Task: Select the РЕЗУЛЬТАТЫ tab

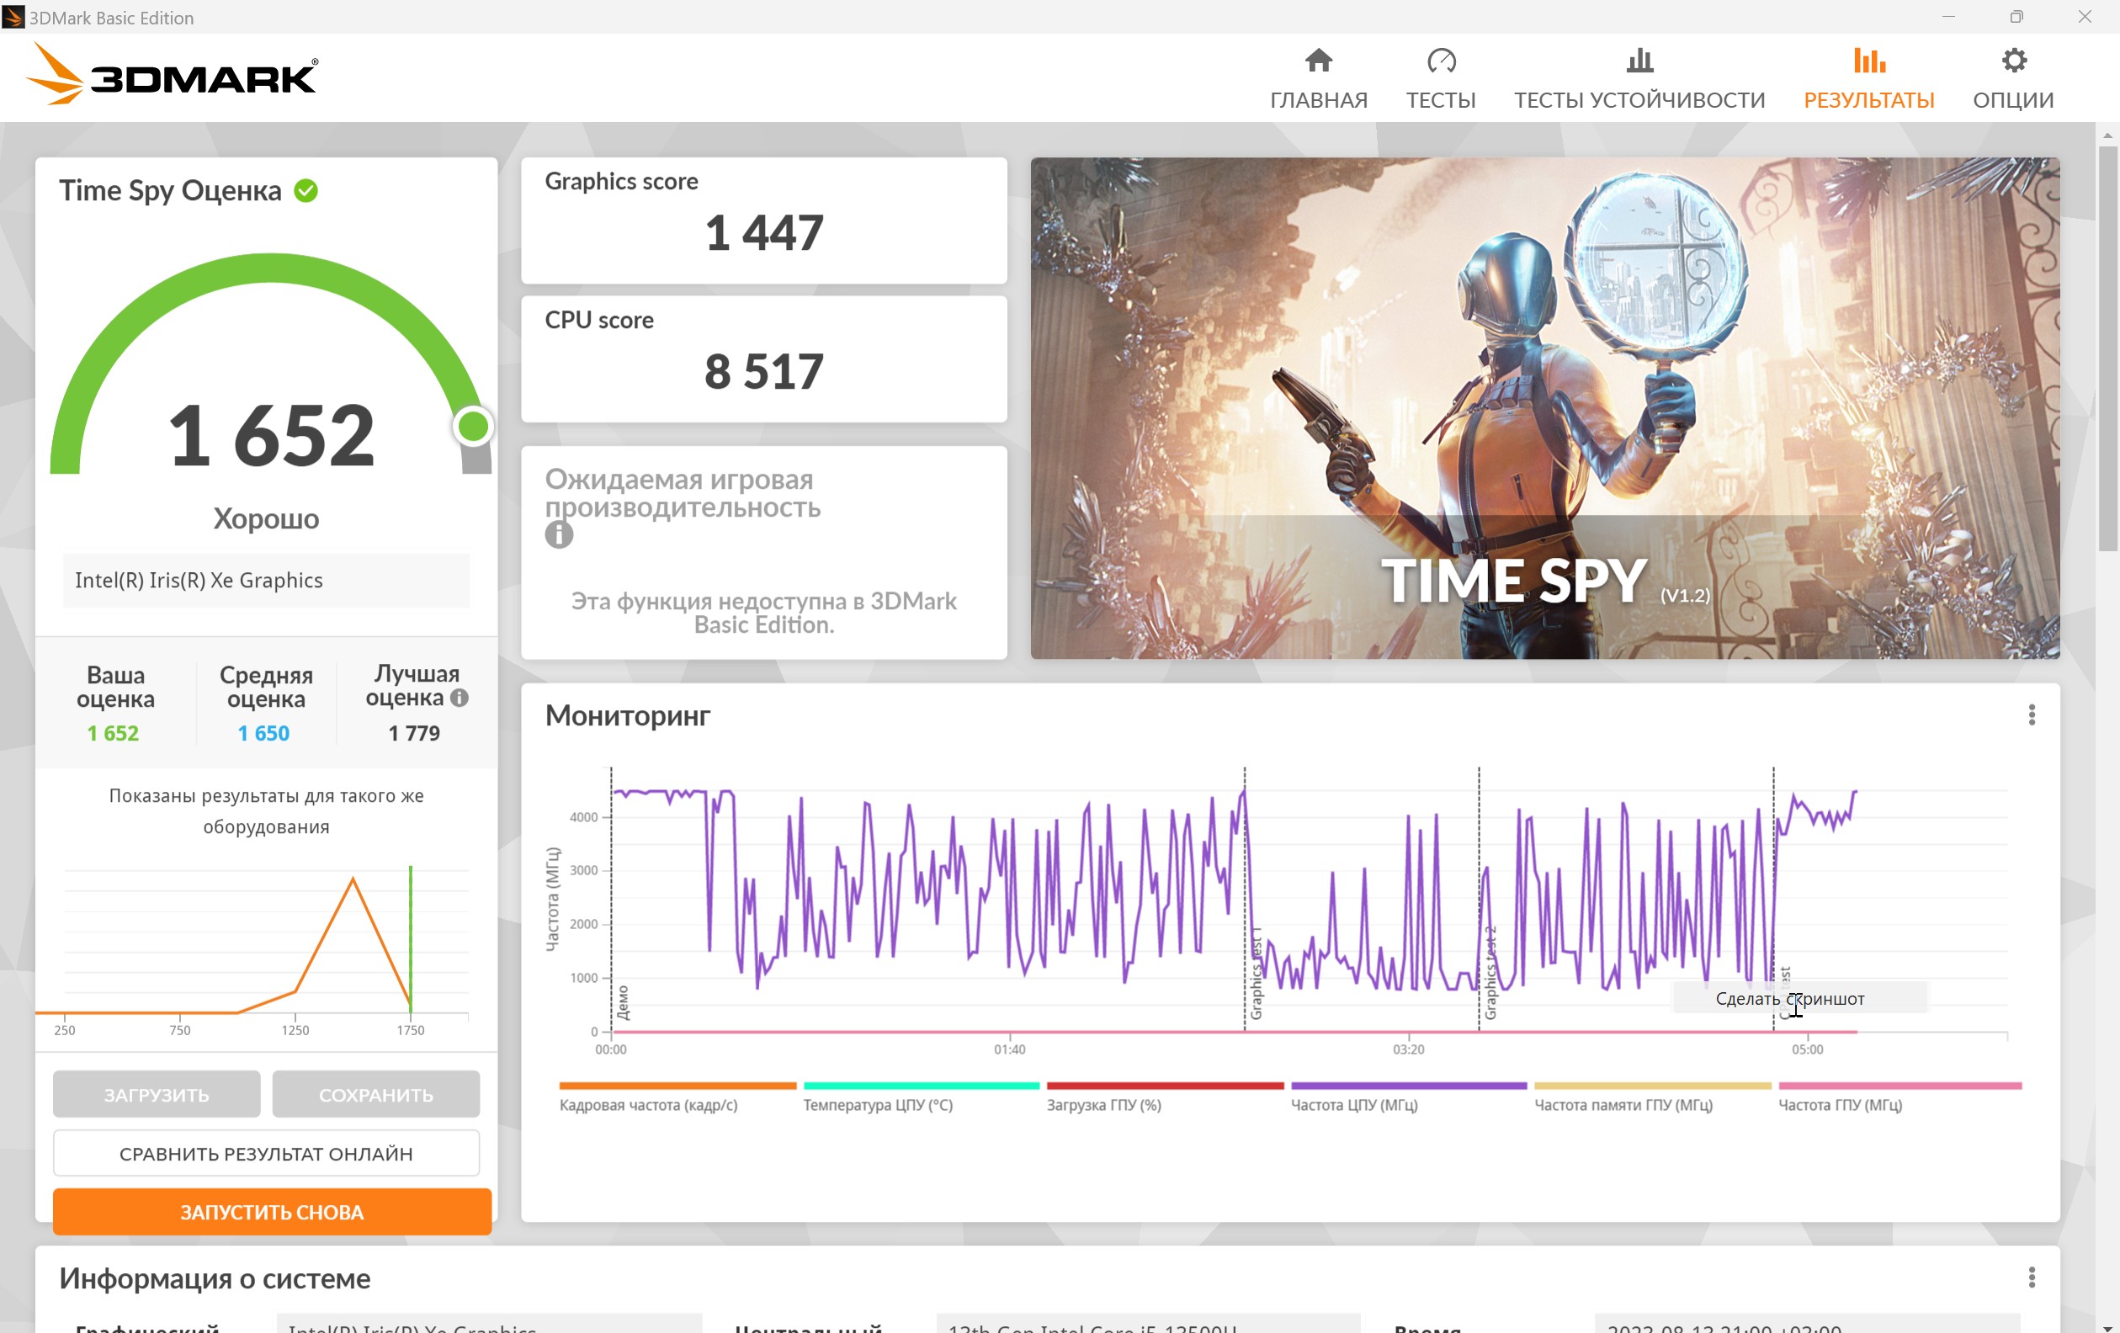Action: (1868, 79)
